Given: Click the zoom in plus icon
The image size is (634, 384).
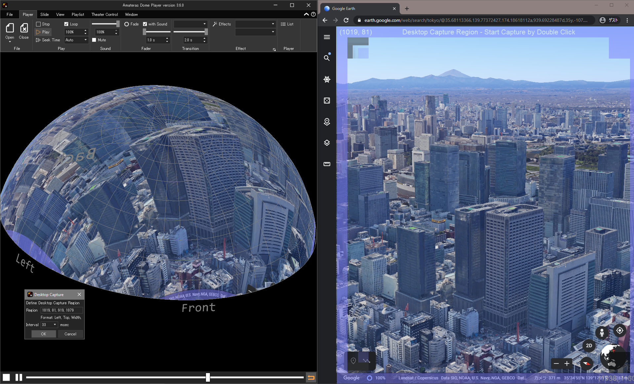Looking at the screenshot, I should coord(567,363).
